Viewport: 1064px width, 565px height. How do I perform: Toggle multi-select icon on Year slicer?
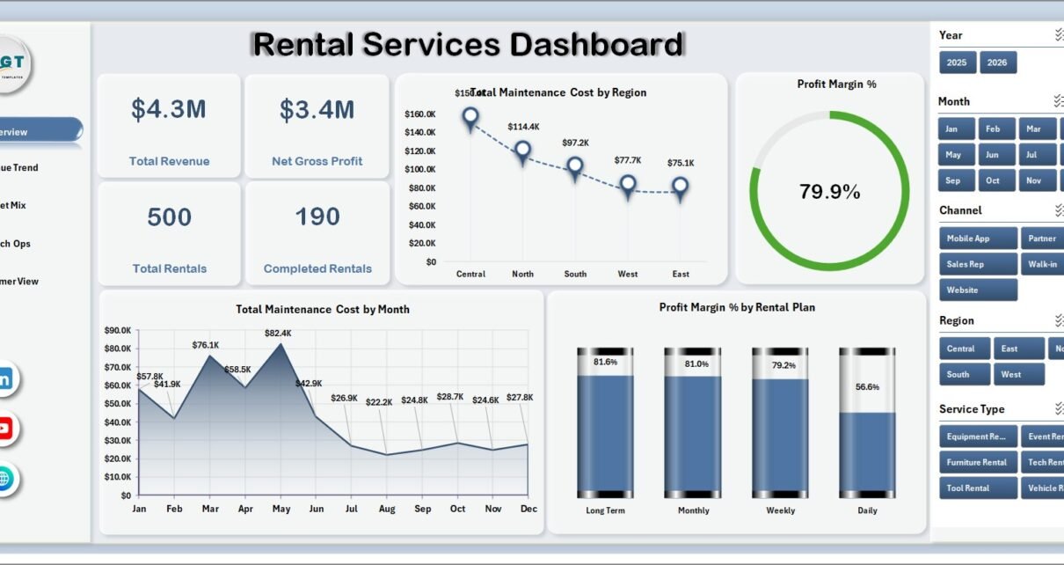(1059, 35)
